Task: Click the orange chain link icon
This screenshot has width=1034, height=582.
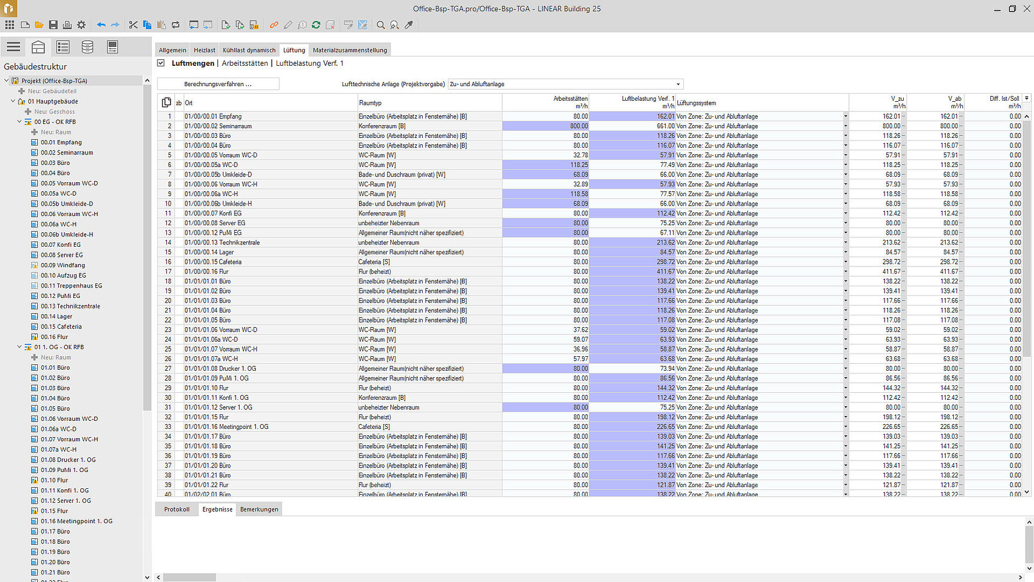Action: click(274, 25)
